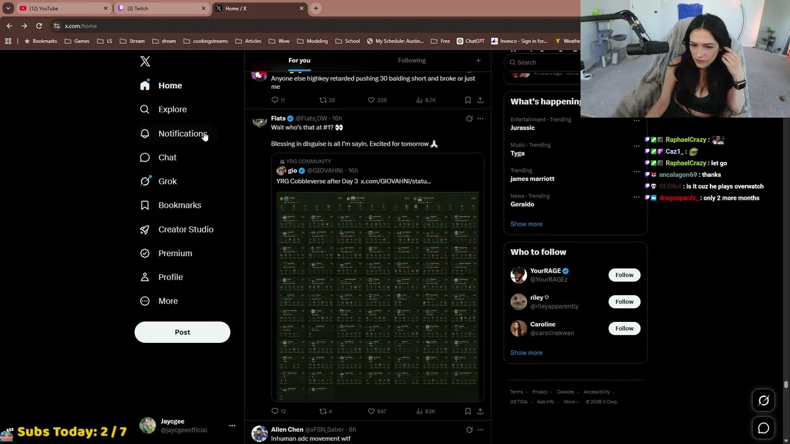Image resolution: width=790 pixels, height=444 pixels.
Task: Expand More in the footer links
Action: click(x=571, y=402)
